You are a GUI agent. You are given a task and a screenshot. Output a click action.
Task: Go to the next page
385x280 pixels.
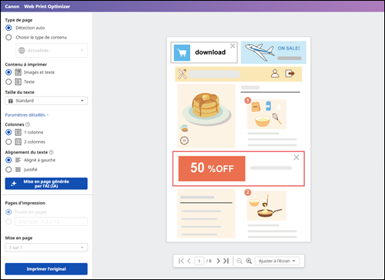[x=218, y=261]
